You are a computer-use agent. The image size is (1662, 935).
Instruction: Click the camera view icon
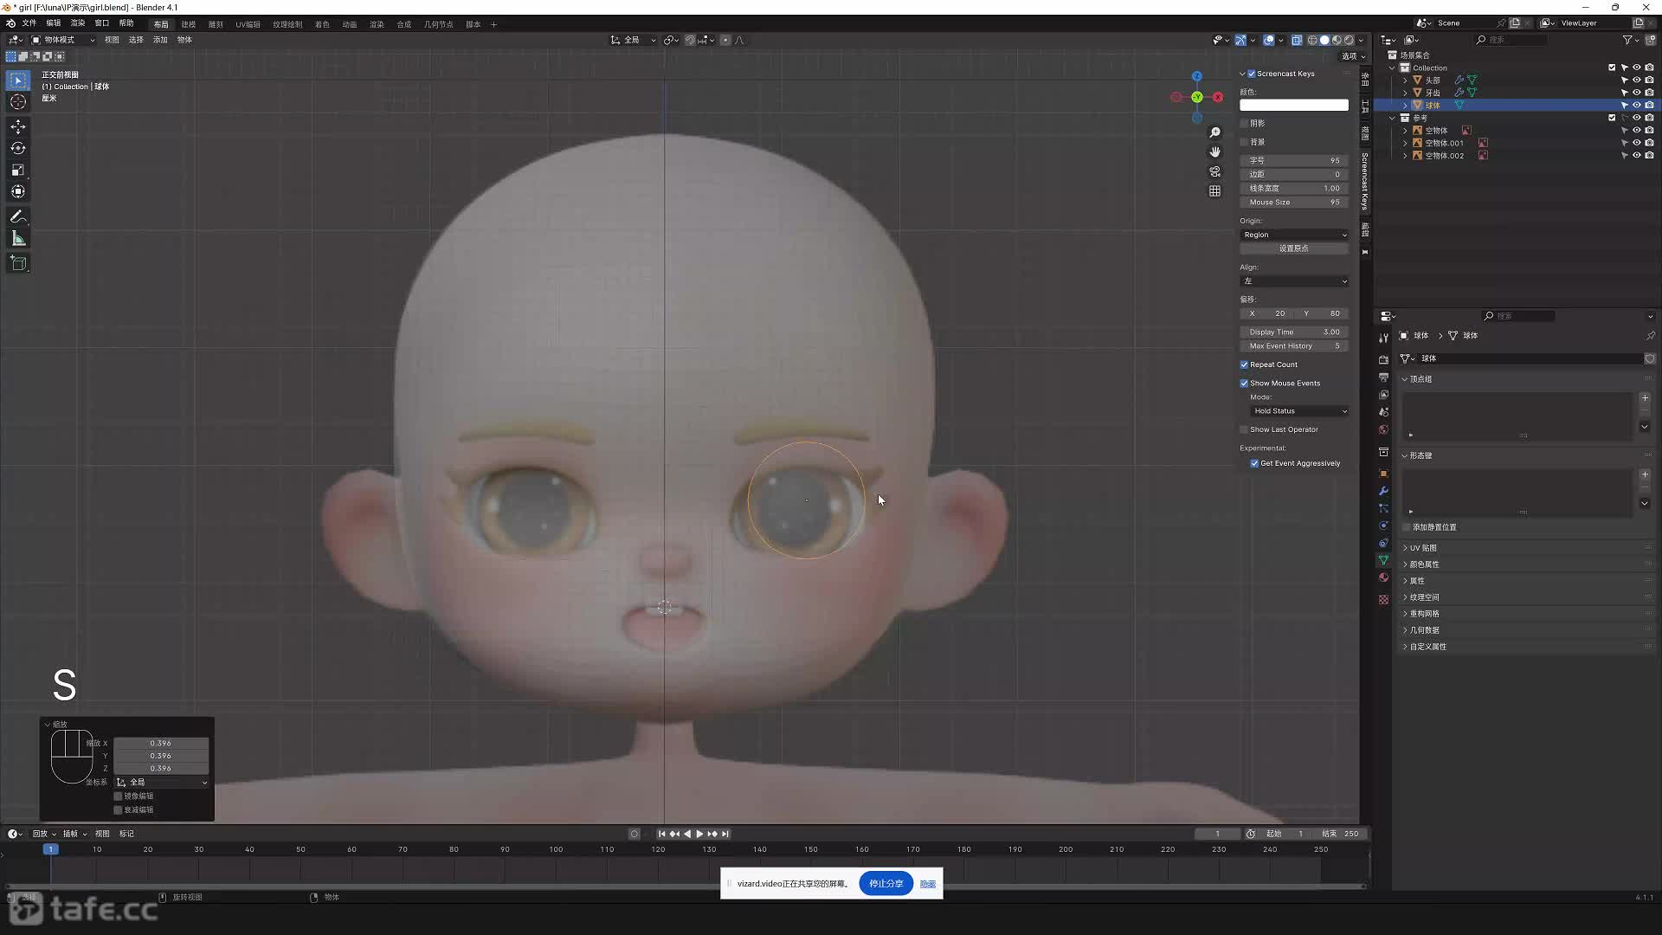coord(1214,171)
